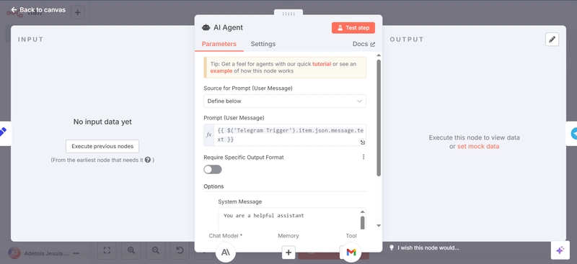577x264 pixels.
Task: Click the scroll down arrow of parameters panel
Action: click(x=379, y=225)
